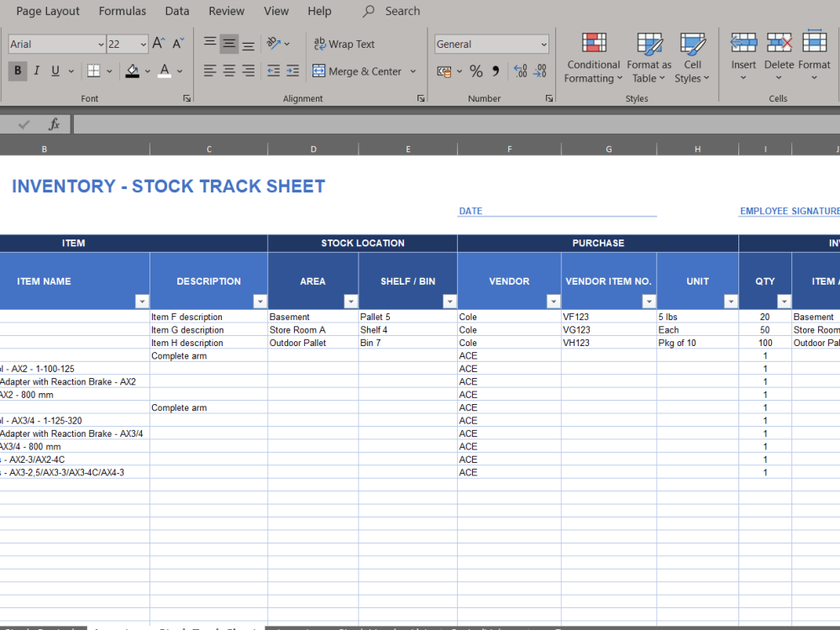The image size is (840, 630).
Task: Open the Review menu
Action: [x=226, y=11]
